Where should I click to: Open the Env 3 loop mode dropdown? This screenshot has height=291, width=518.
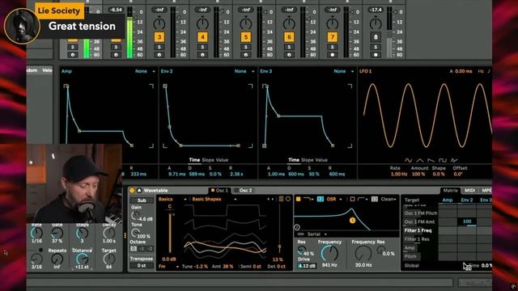pos(343,71)
